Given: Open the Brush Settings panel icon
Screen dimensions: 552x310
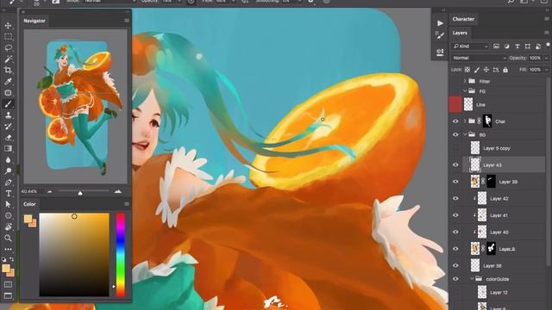Looking at the screenshot, I should coord(440,34).
